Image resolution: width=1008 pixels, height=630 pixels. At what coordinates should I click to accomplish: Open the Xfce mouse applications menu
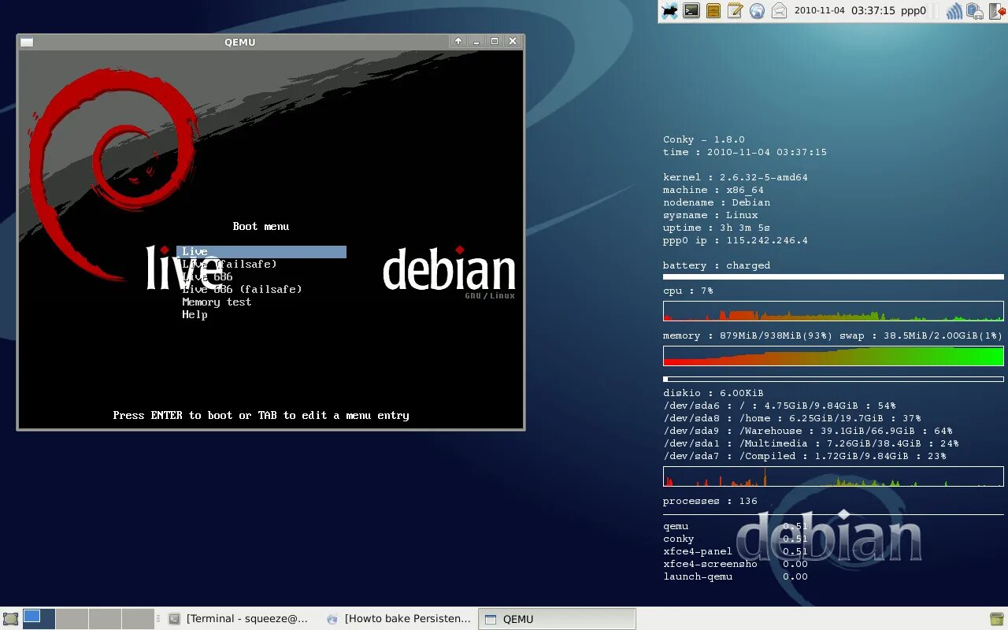[669, 11]
